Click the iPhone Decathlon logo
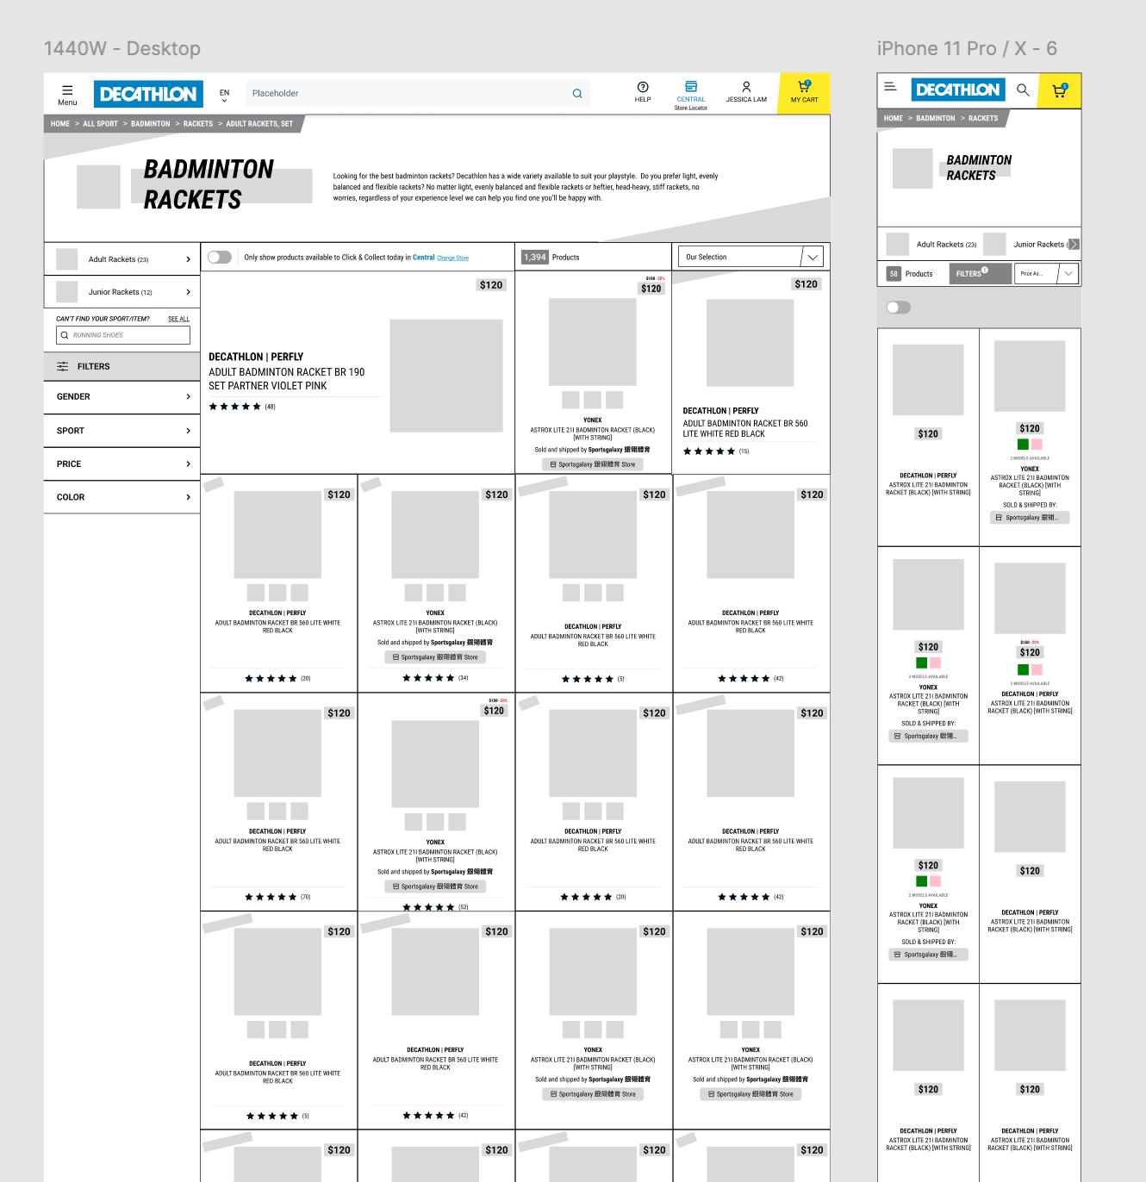 click(958, 90)
